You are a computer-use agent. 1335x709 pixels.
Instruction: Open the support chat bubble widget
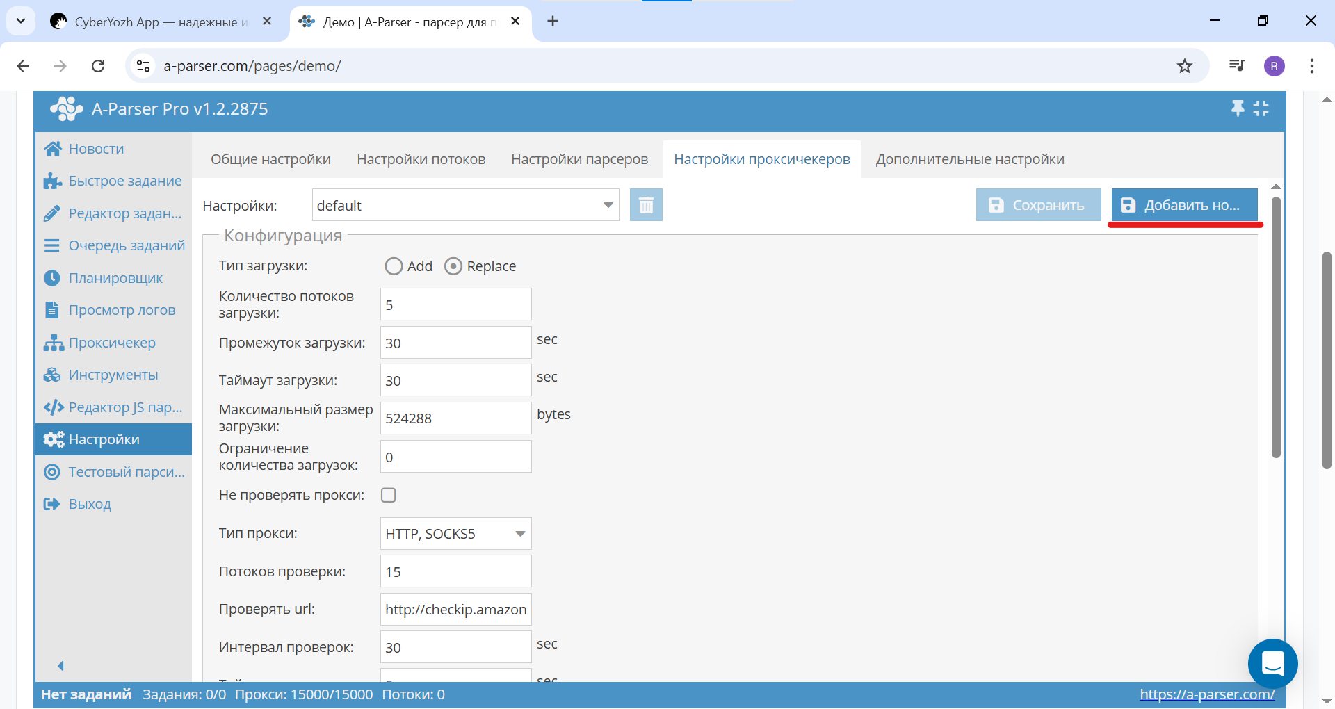(x=1272, y=664)
